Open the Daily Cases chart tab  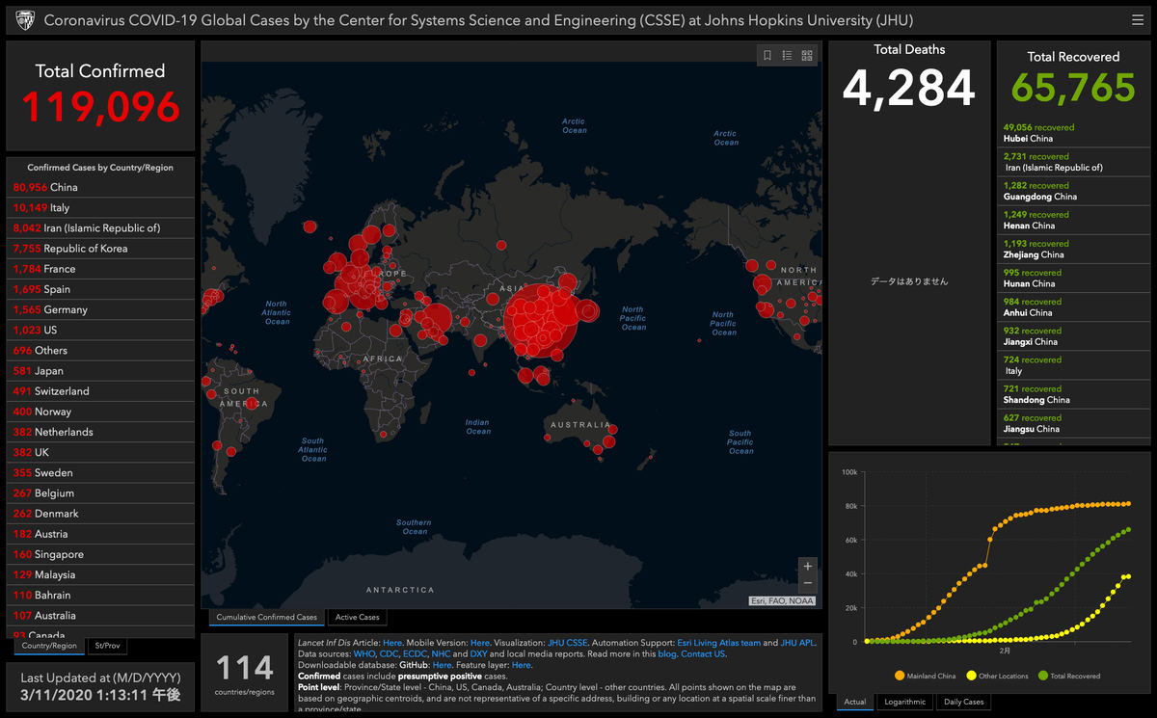pos(964,702)
